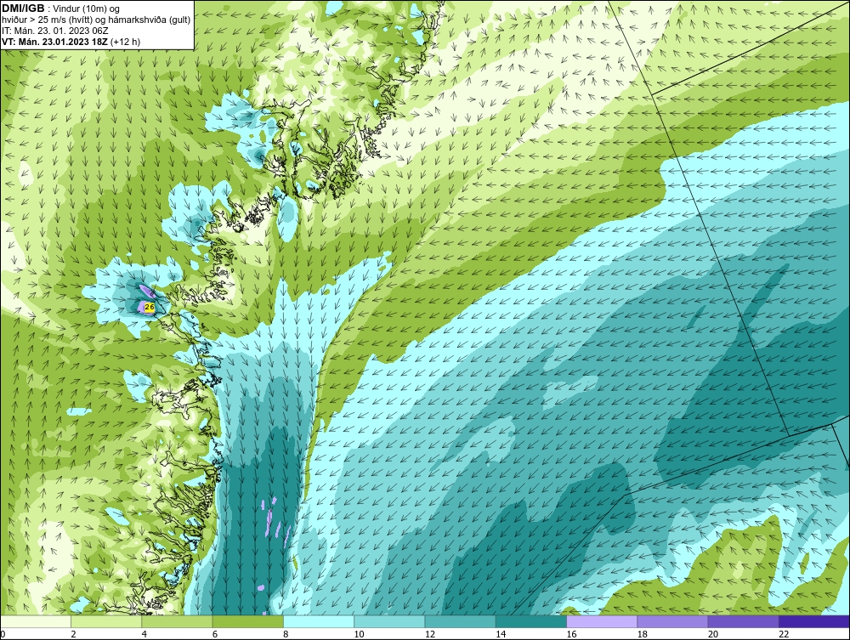Click the '14' scale label
The width and height of the screenshot is (850, 640).
click(x=501, y=635)
